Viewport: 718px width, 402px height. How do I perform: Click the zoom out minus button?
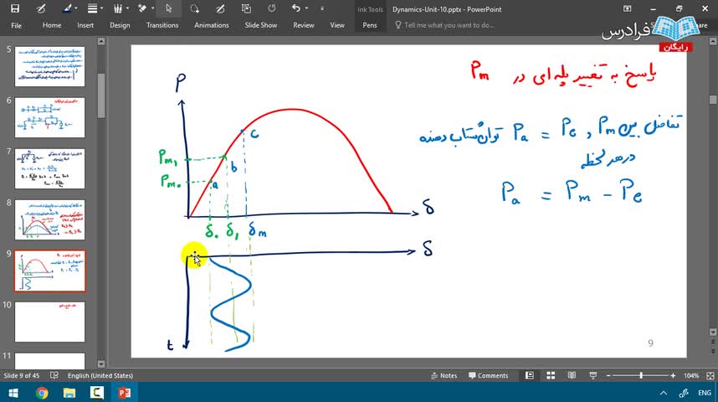(608, 375)
